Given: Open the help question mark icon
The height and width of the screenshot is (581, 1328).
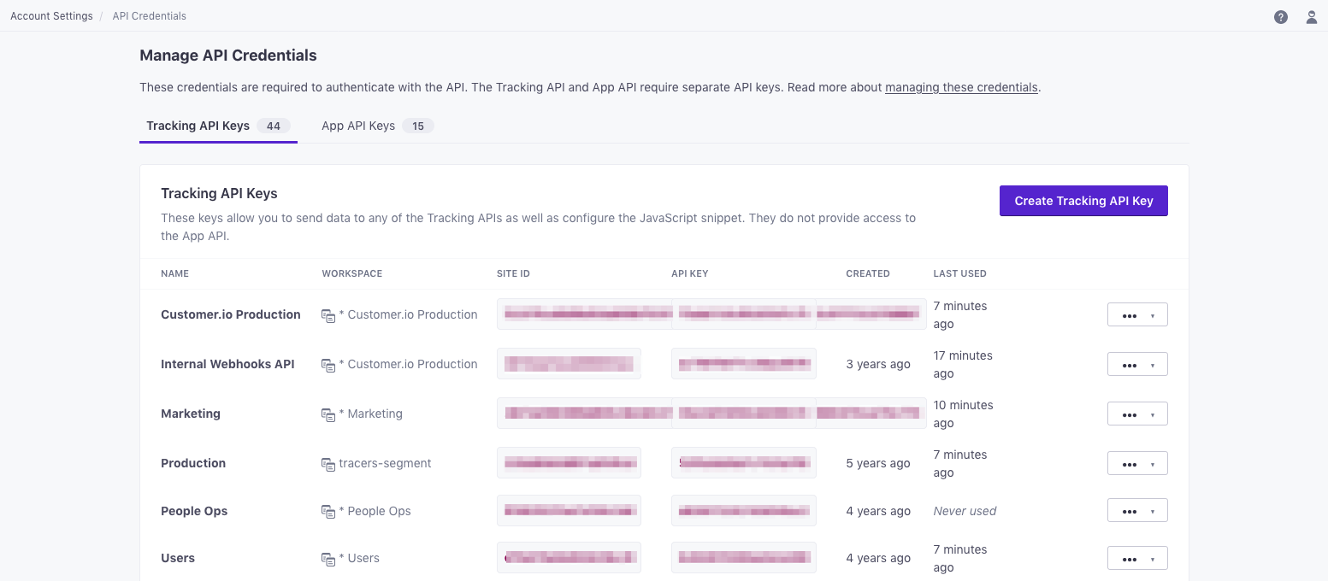Looking at the screenshot, I should pos(1280,16).
